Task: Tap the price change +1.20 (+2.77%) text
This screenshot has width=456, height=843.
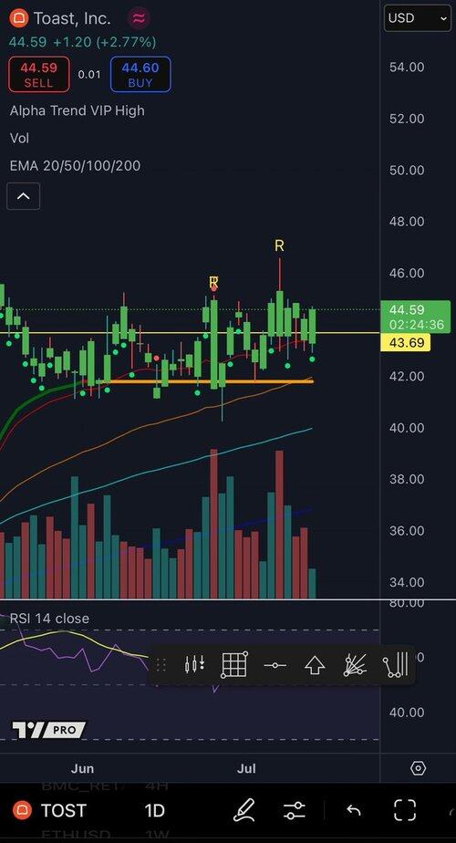Action: coord(104,41)
